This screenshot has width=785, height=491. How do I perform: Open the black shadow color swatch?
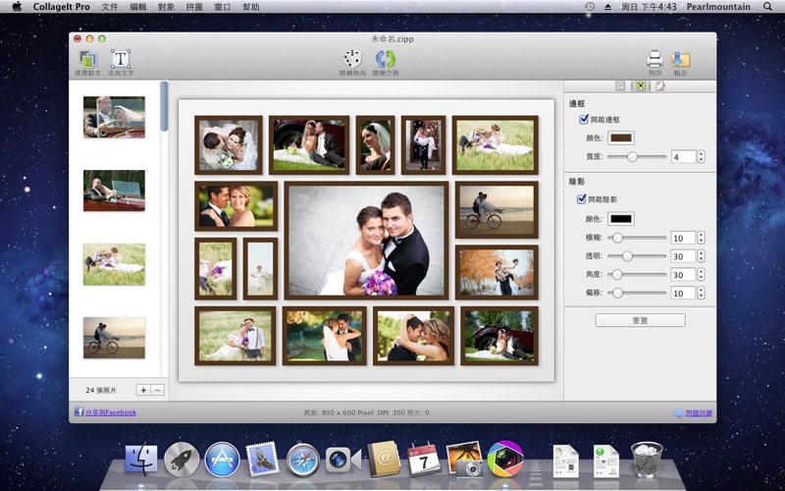(x=621, y=218)
